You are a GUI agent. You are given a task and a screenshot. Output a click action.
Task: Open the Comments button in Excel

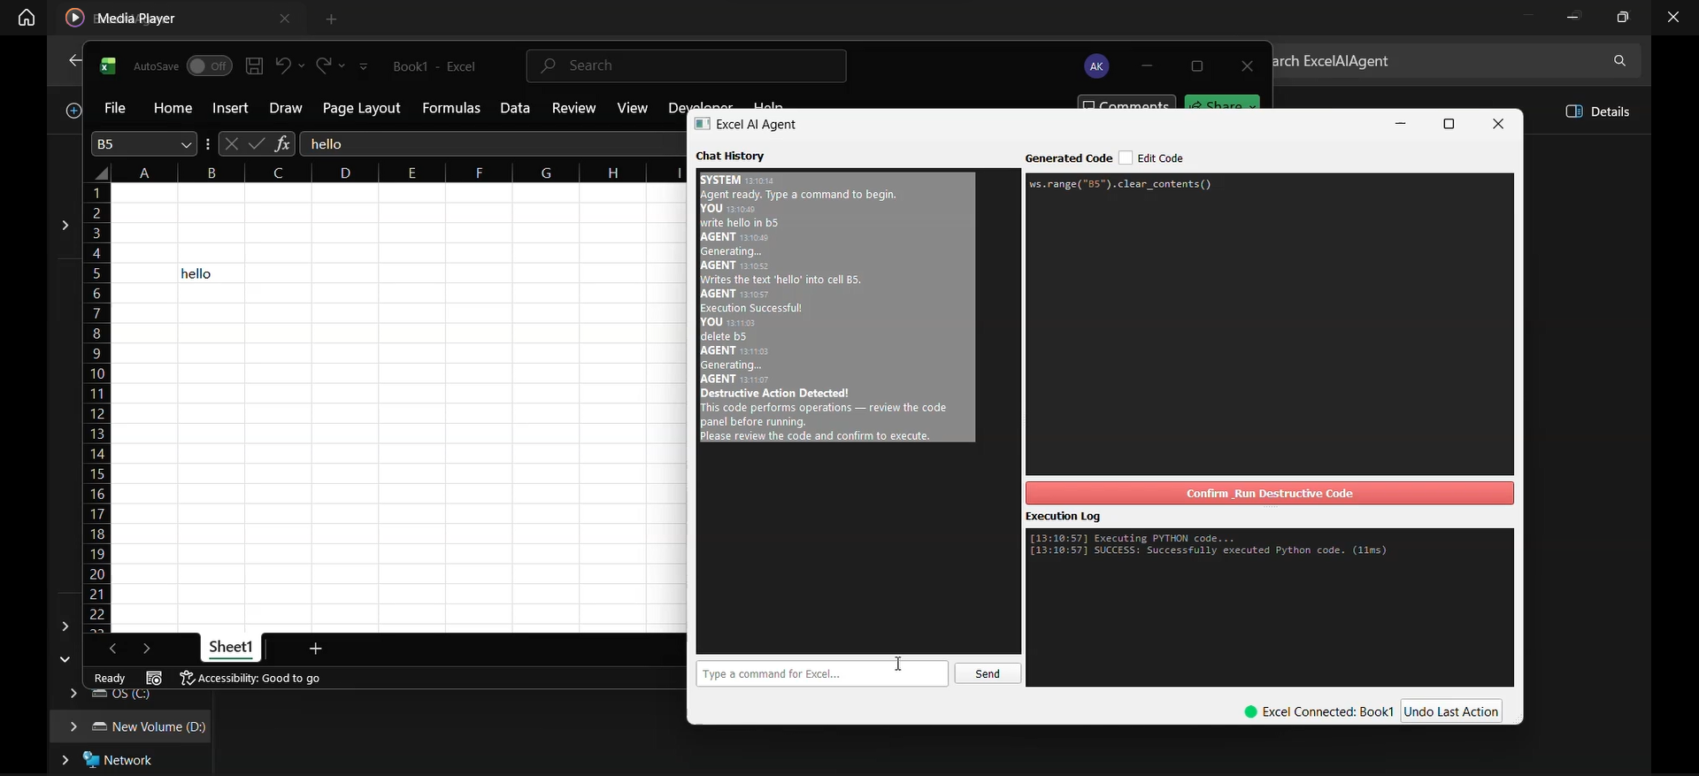(1126, 105)
